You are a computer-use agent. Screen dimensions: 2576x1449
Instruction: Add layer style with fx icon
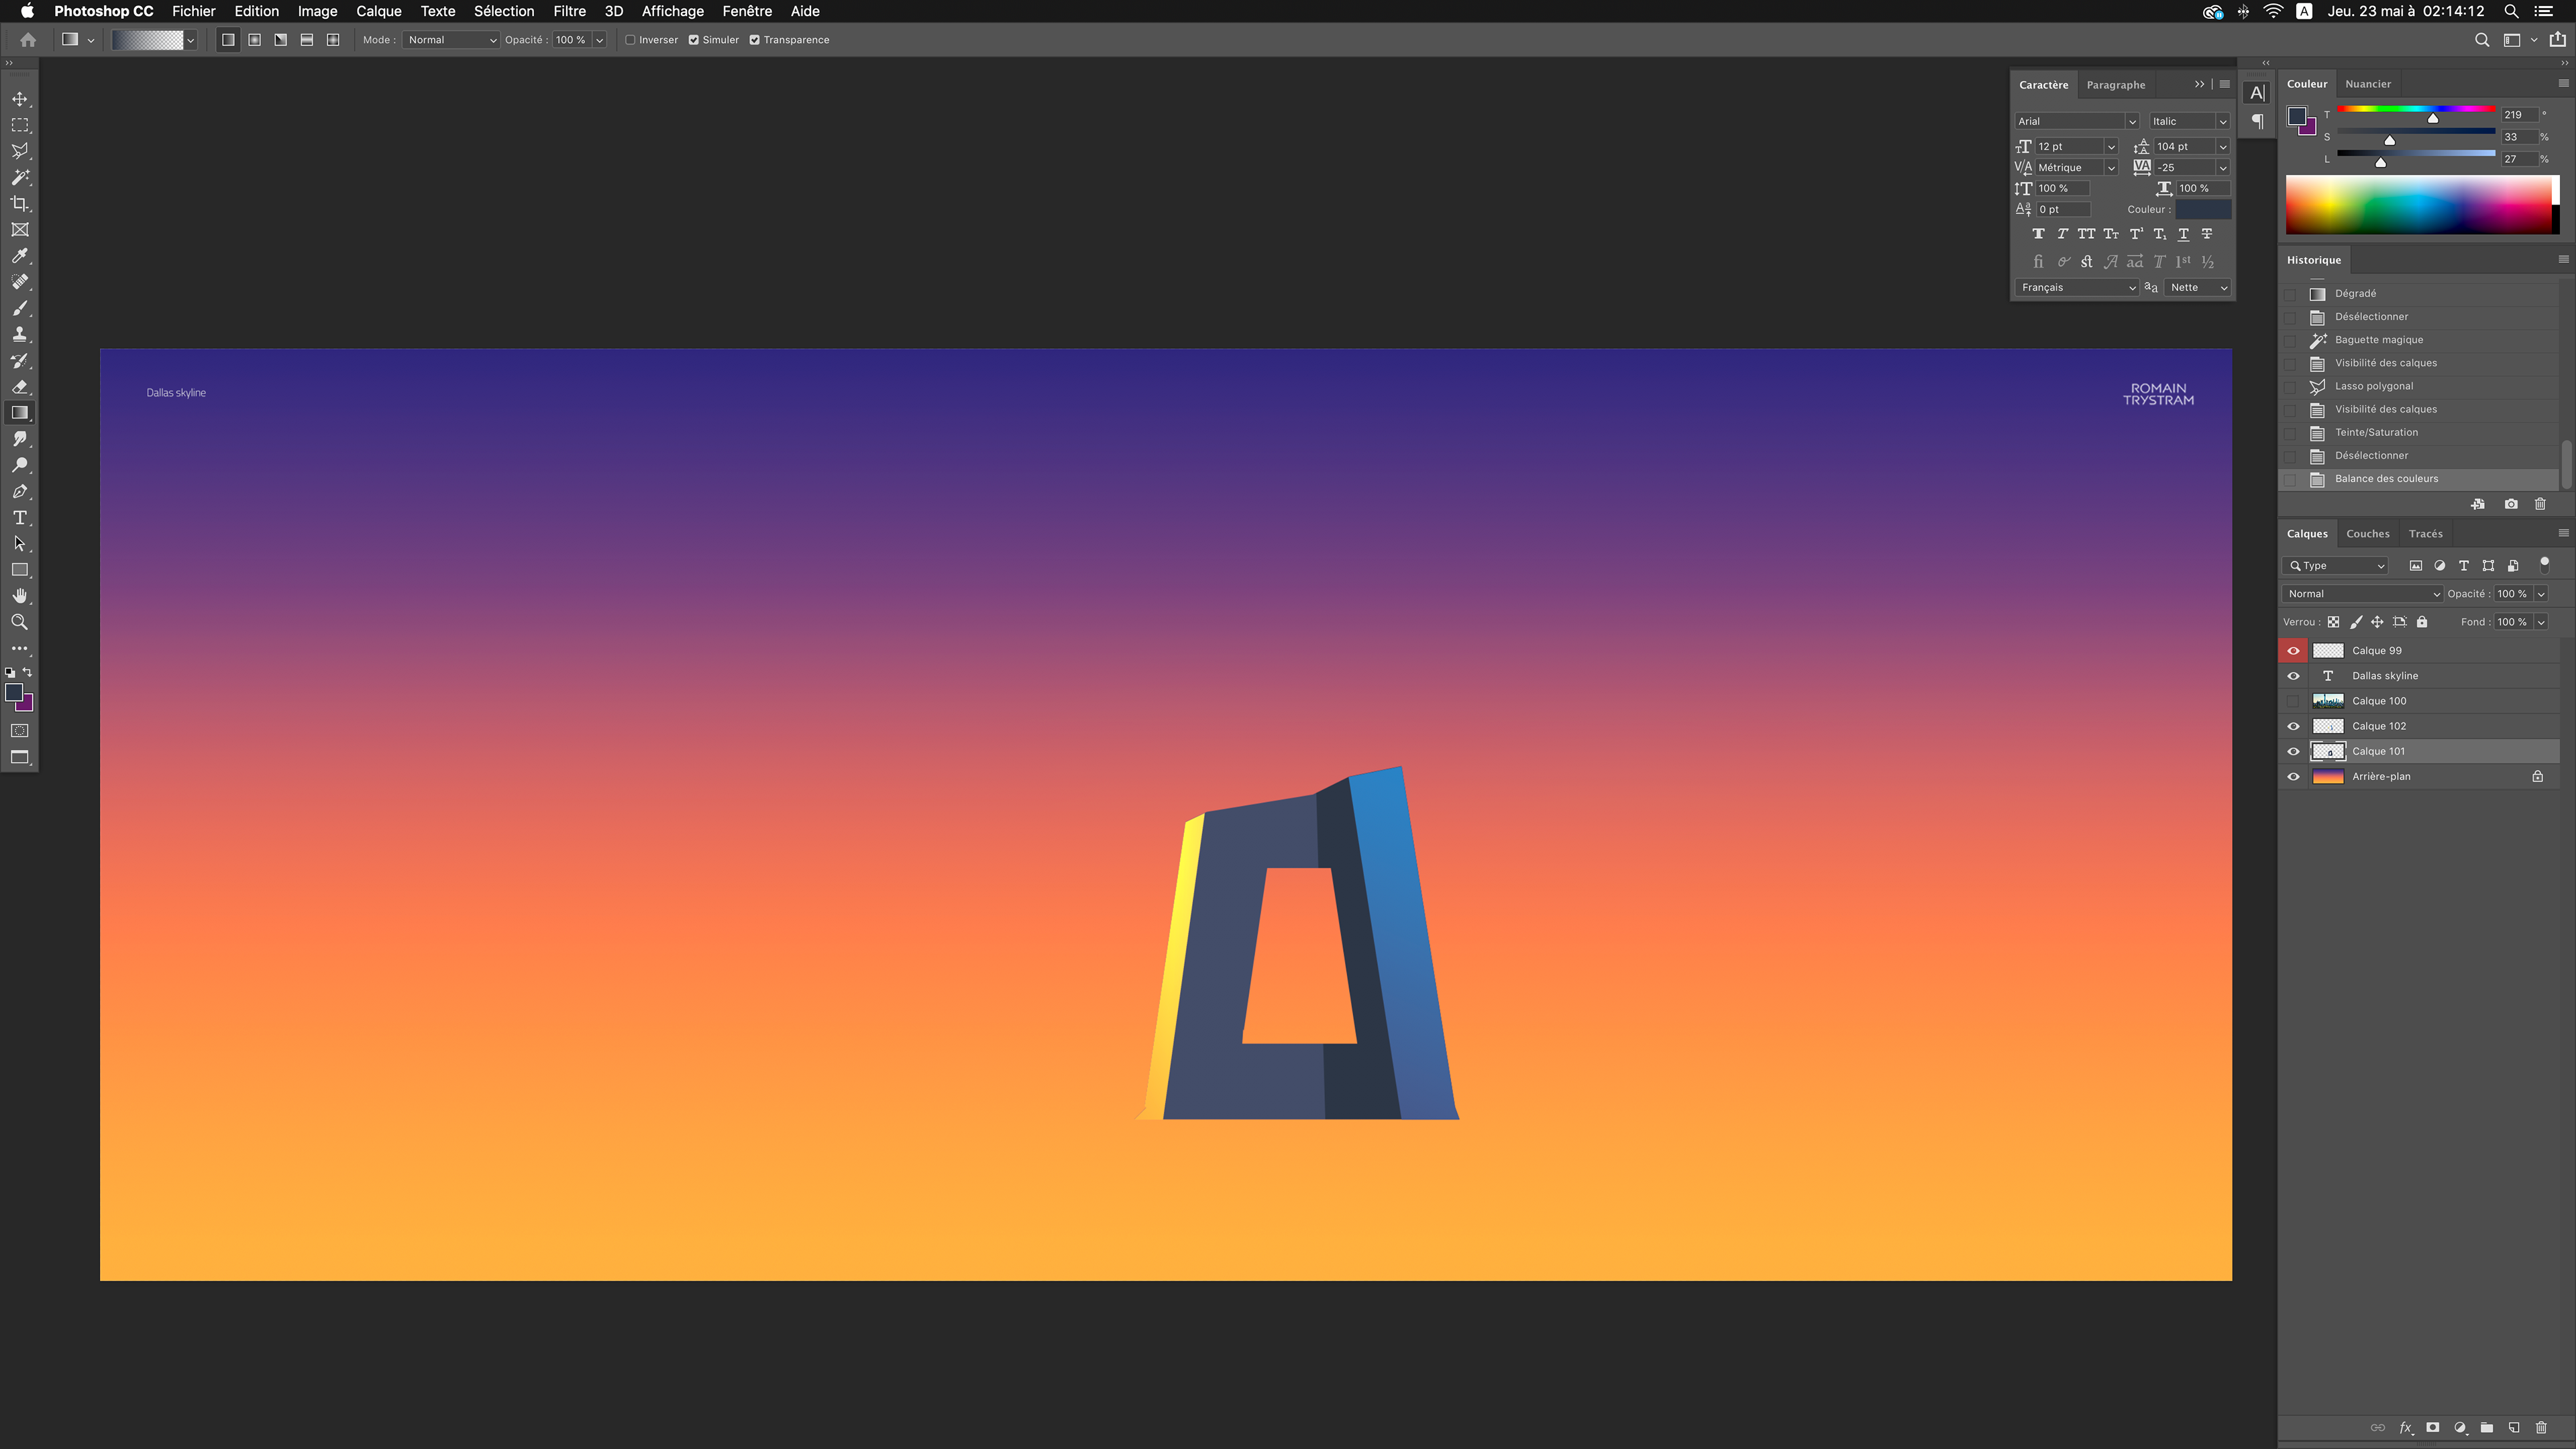[2406, 1427]
